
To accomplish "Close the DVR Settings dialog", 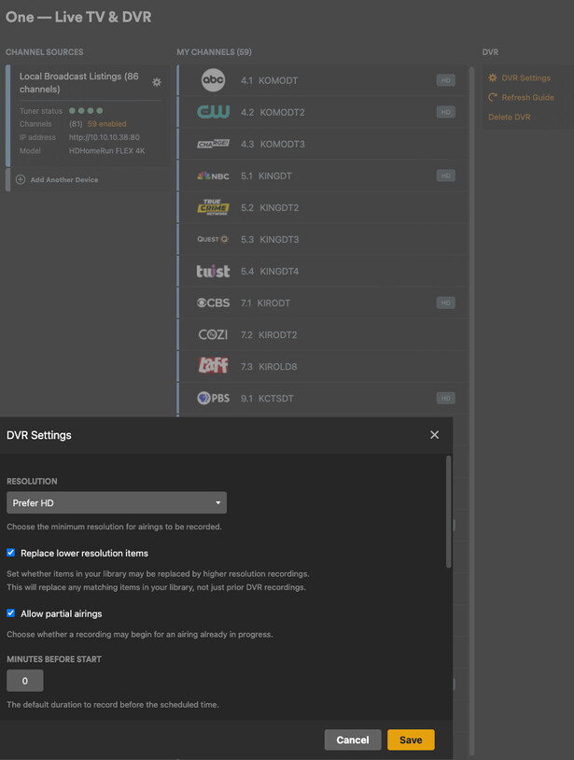I will 435,435.
